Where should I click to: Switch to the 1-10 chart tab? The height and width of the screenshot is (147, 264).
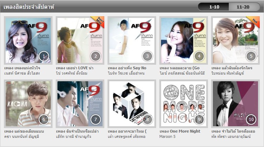214,7
